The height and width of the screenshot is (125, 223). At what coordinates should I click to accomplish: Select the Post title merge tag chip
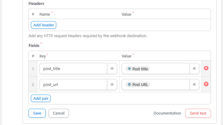[x=138, y=69]
